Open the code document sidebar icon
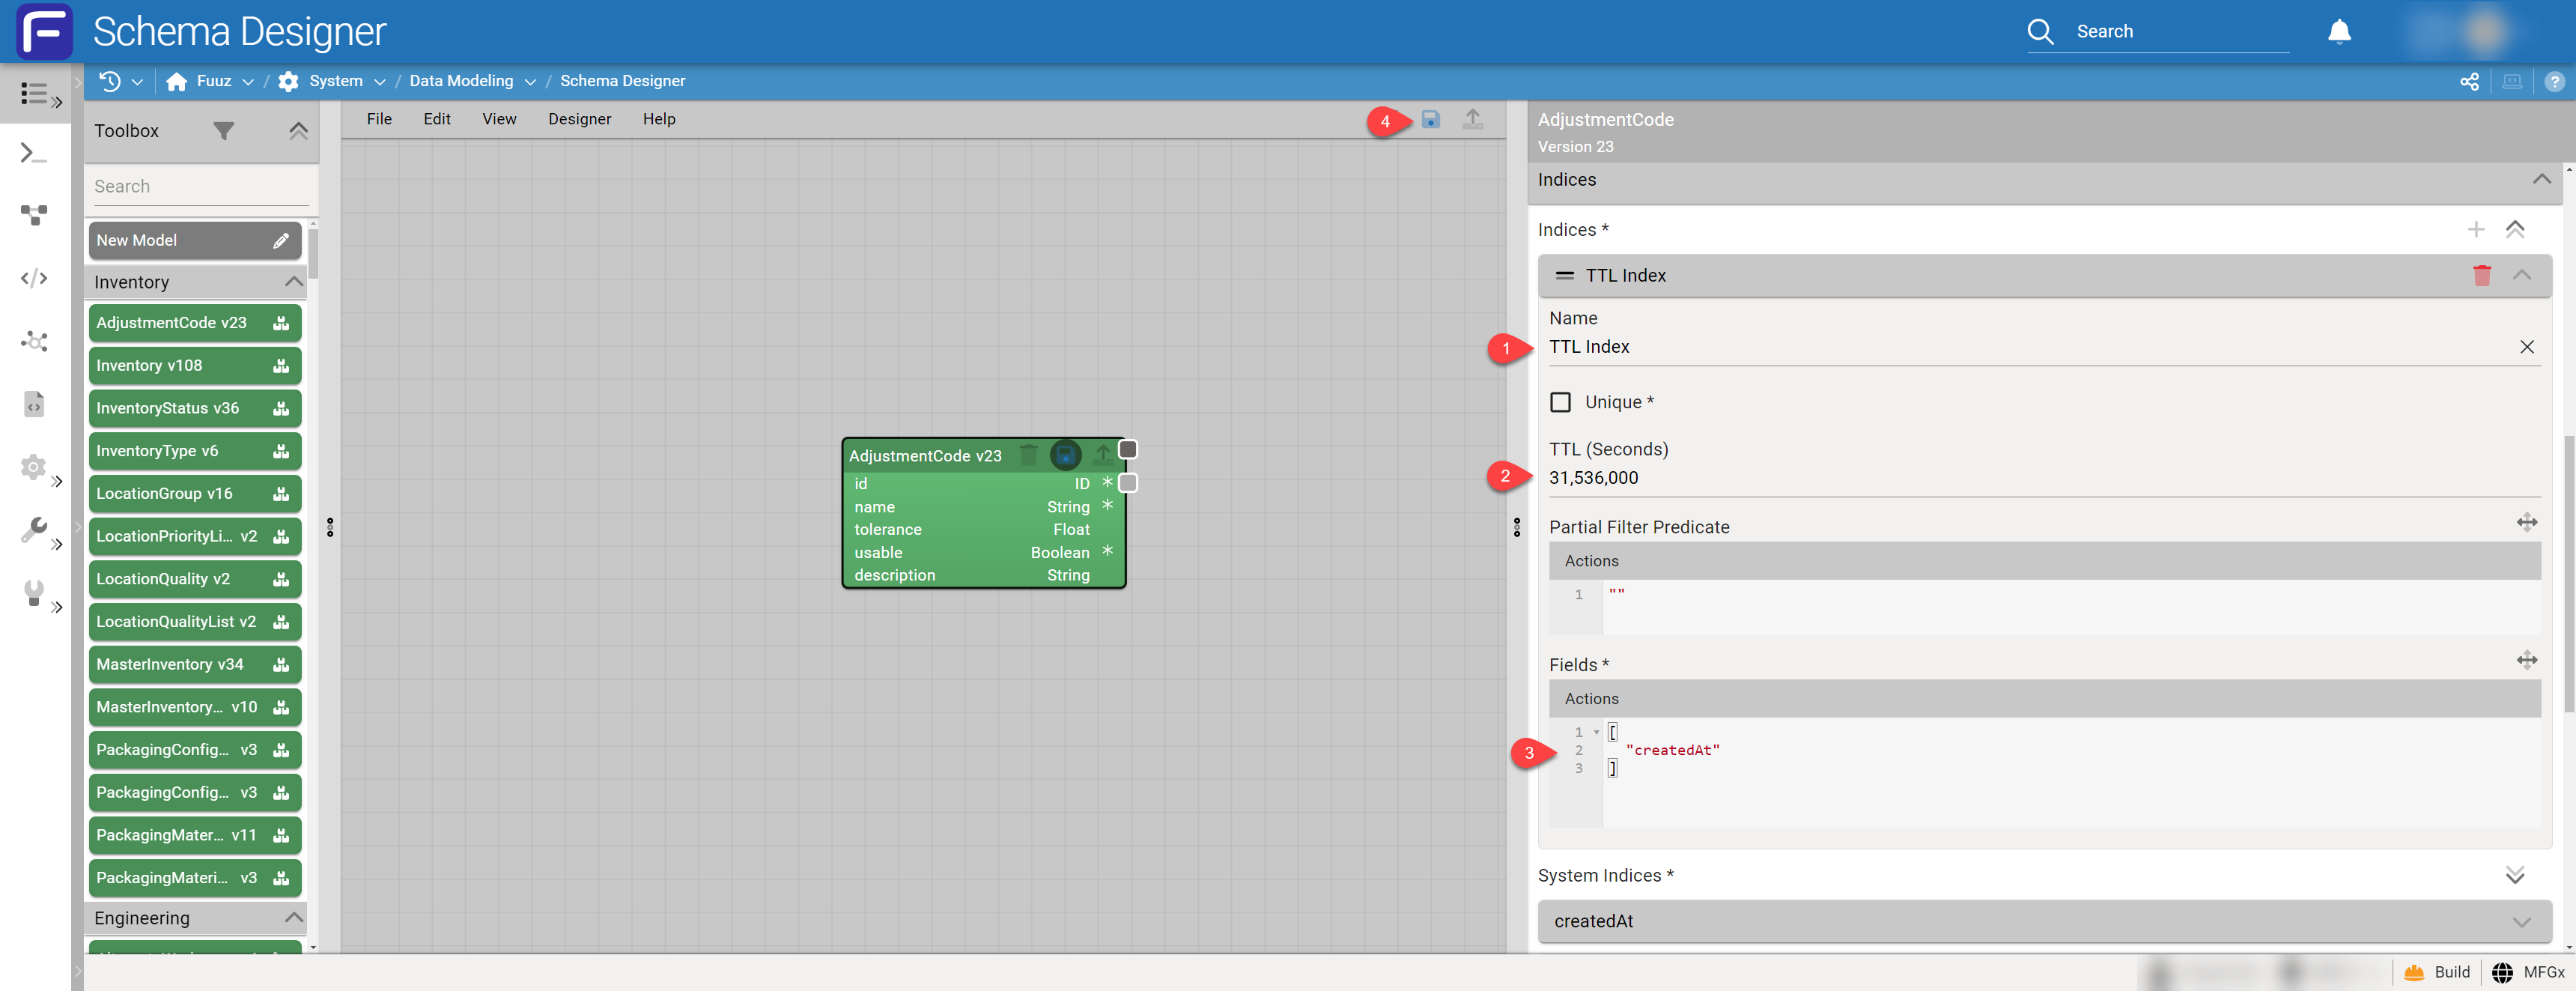This screenshot has height=991, width=2576. click(x=34, y=404)
